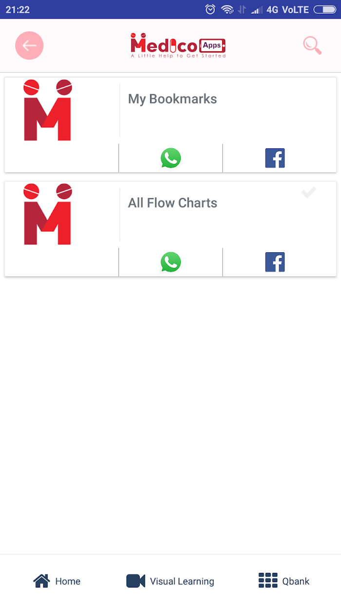
Task: Share My Bookmarks on Facebook
Action: [275, 158]
